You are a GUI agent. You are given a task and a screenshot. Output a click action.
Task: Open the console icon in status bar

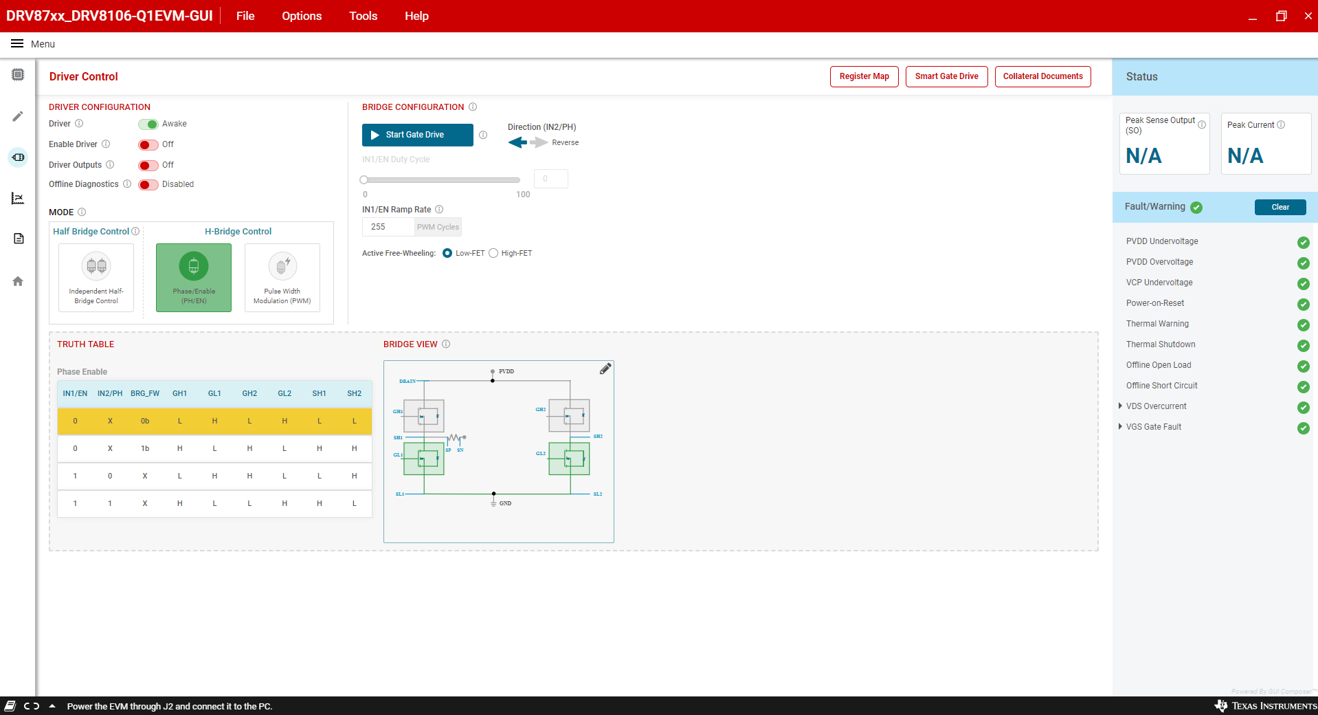point(10,706)
